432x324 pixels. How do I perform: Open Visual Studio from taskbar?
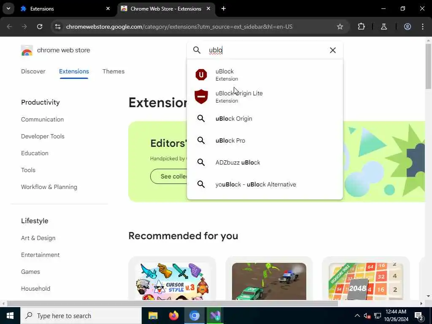coord(215,316)
